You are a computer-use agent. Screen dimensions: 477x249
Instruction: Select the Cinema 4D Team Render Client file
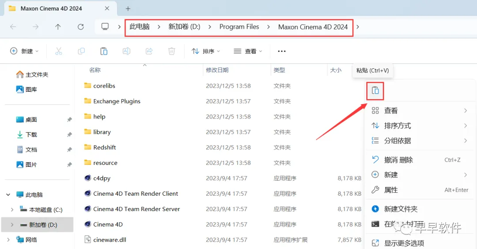136,193
